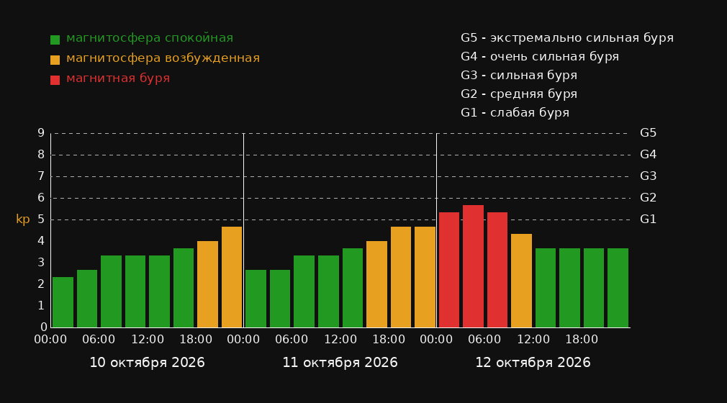Click the G5 level label beside the chart
Viewport: 727px width, 403px height.
[x=648, y=133]
